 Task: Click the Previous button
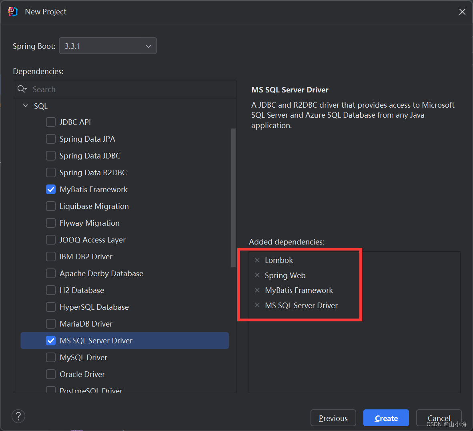point(333,418)
